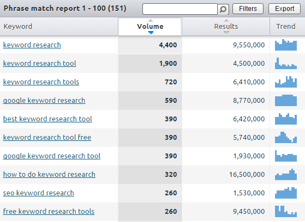Select the results value 9,550,000
This screenshot has width=305, height=222.
[249, 45]
